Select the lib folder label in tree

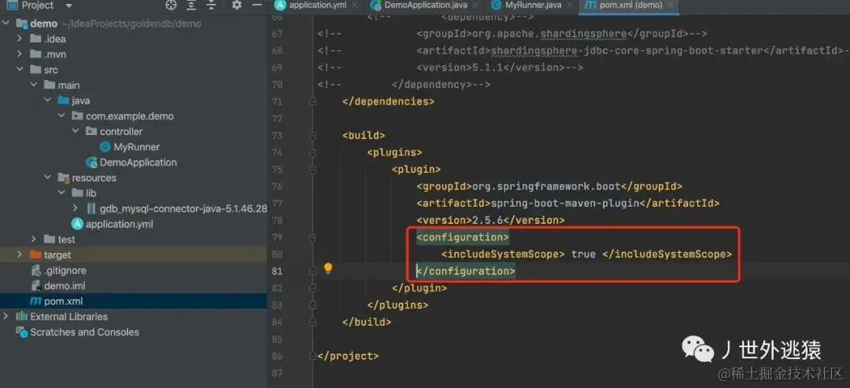coord(91,193)
